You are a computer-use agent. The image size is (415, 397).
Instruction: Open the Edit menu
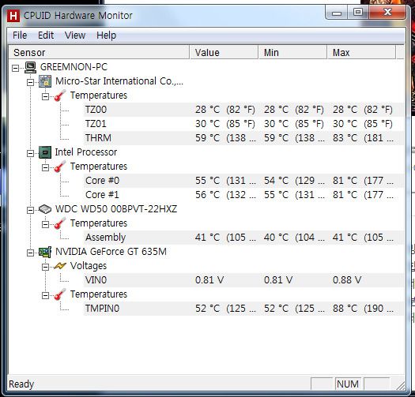pyautogui.click(x=46, y=36)
